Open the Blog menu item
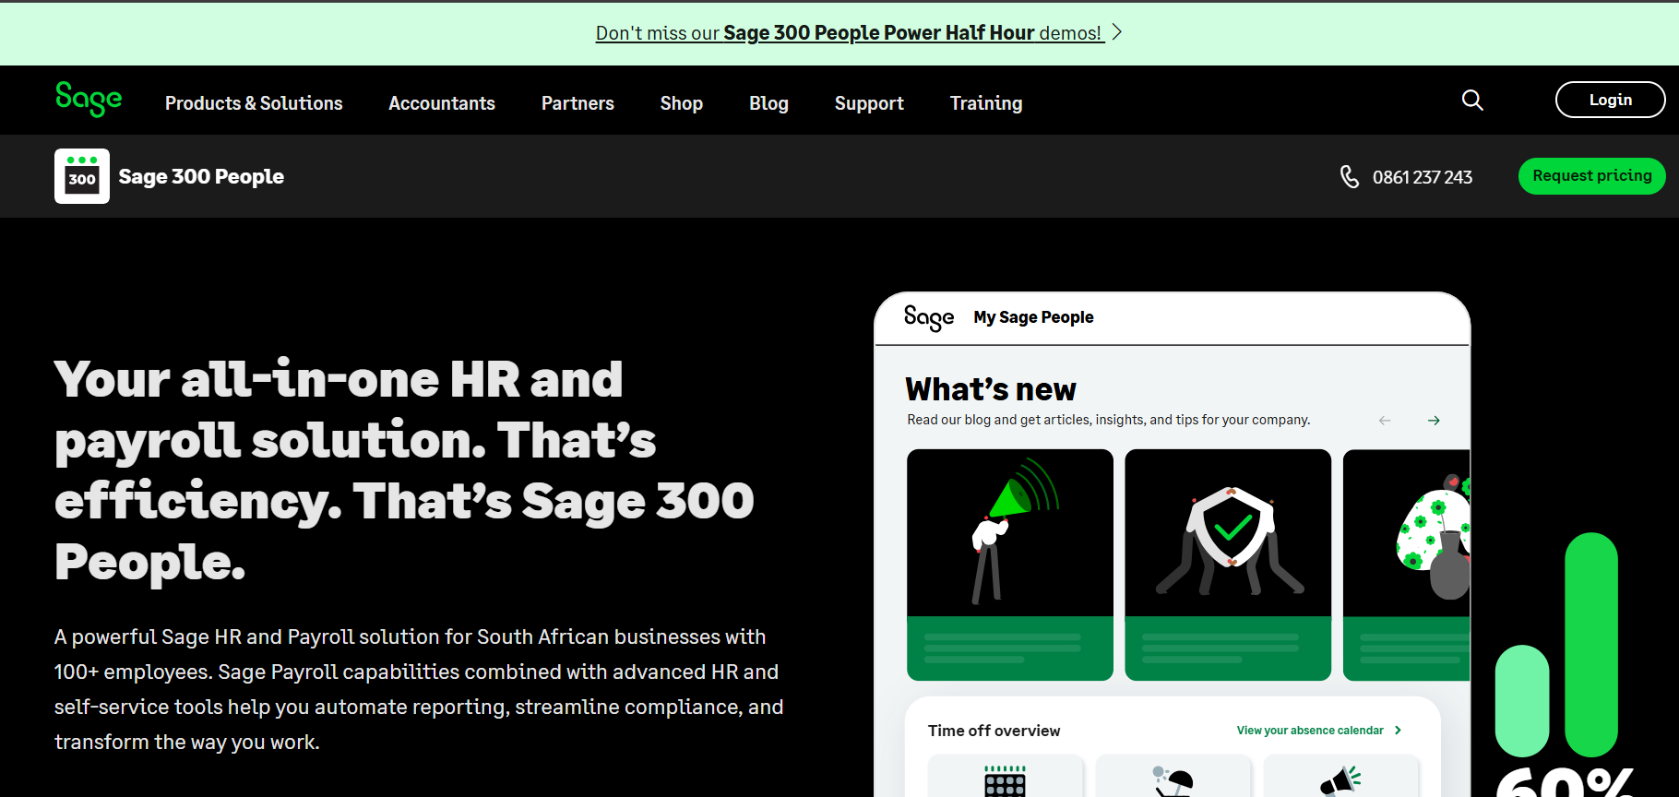The width and height of the screenshot is (1679, 797). click(x=768, y=103)
